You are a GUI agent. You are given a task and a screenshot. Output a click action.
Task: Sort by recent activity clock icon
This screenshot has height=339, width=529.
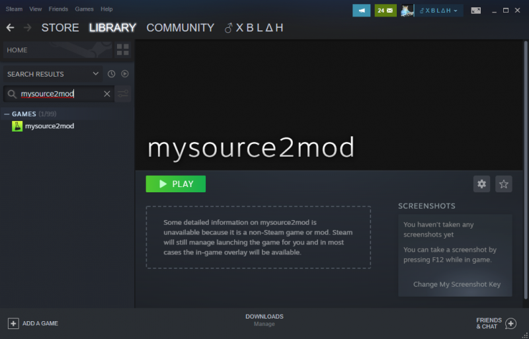click(111, 74)
